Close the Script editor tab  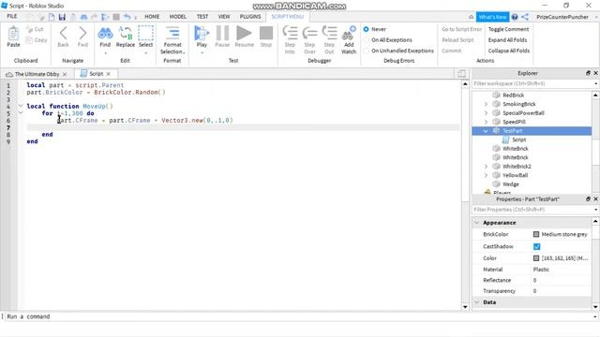[109, 74]
